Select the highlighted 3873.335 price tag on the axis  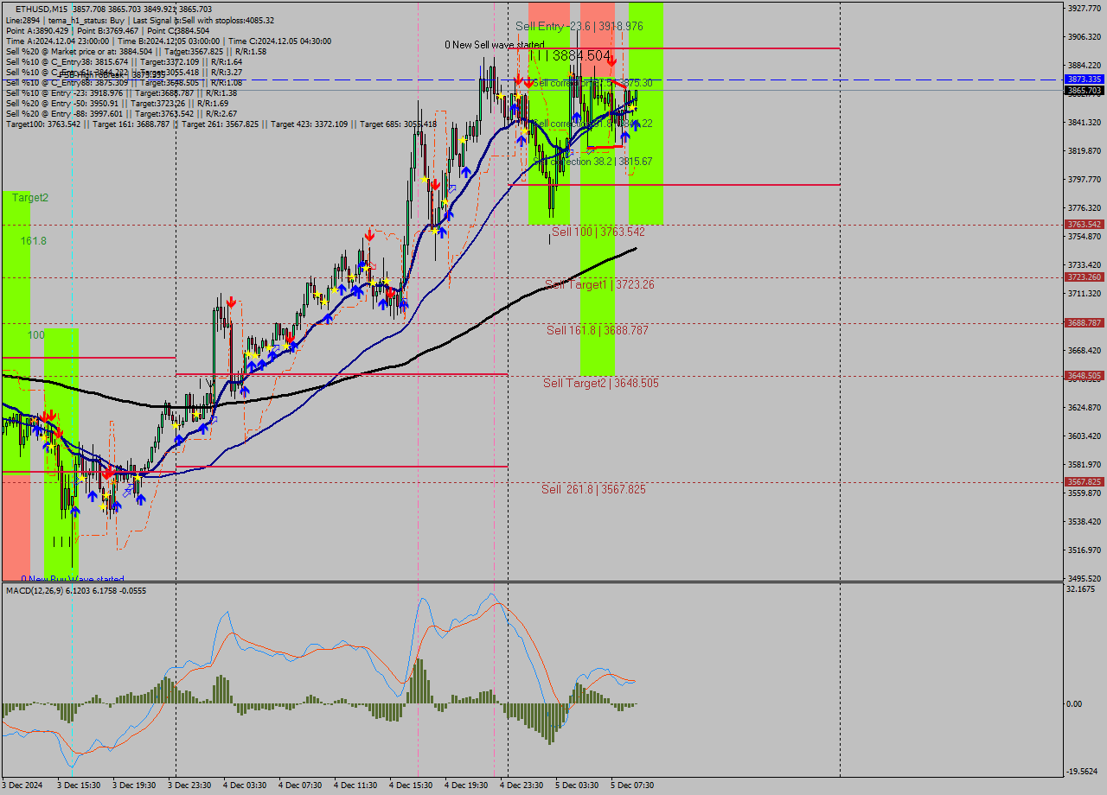(x=1083, y=79)
